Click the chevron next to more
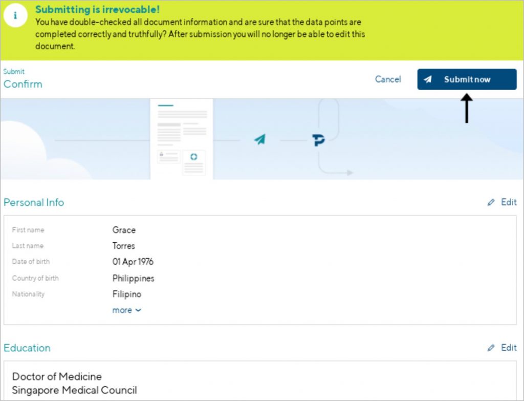This screenshot has height=401, width=524. [138, 310]
